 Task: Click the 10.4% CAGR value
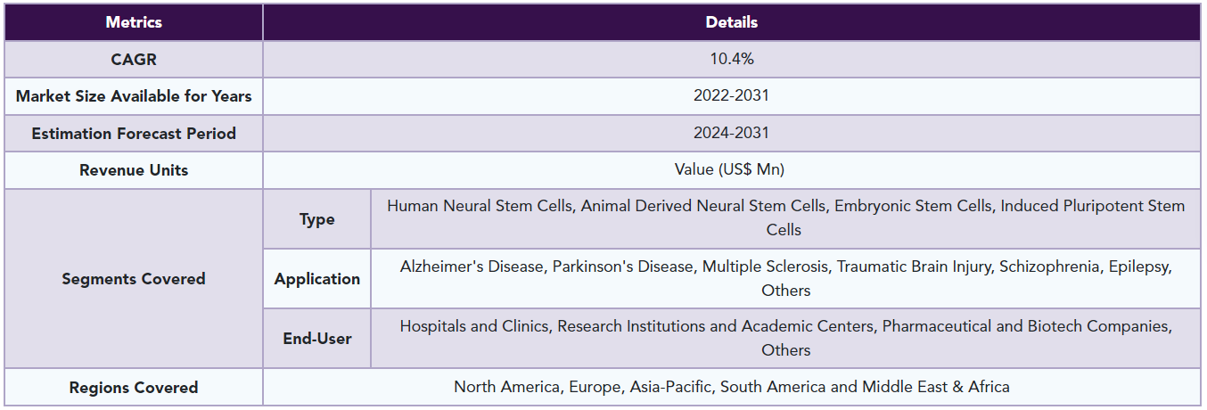coord(731,59)
